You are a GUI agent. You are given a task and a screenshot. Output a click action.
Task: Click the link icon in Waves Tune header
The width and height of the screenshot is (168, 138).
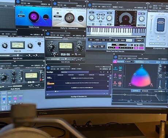145,8
